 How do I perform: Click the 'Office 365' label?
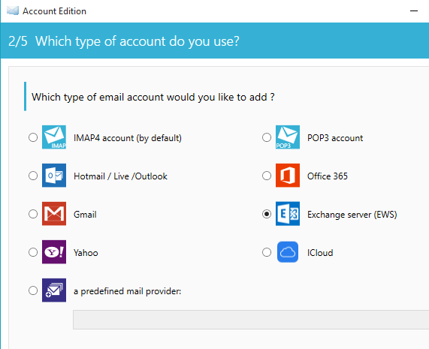328,176
